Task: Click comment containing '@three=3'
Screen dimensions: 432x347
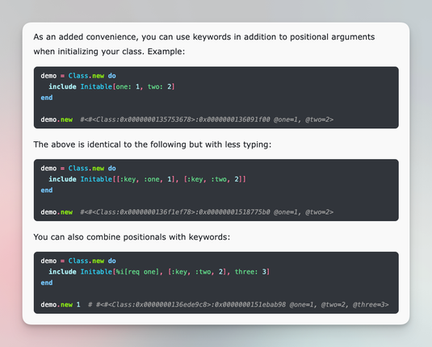Action: coord(238,304)
